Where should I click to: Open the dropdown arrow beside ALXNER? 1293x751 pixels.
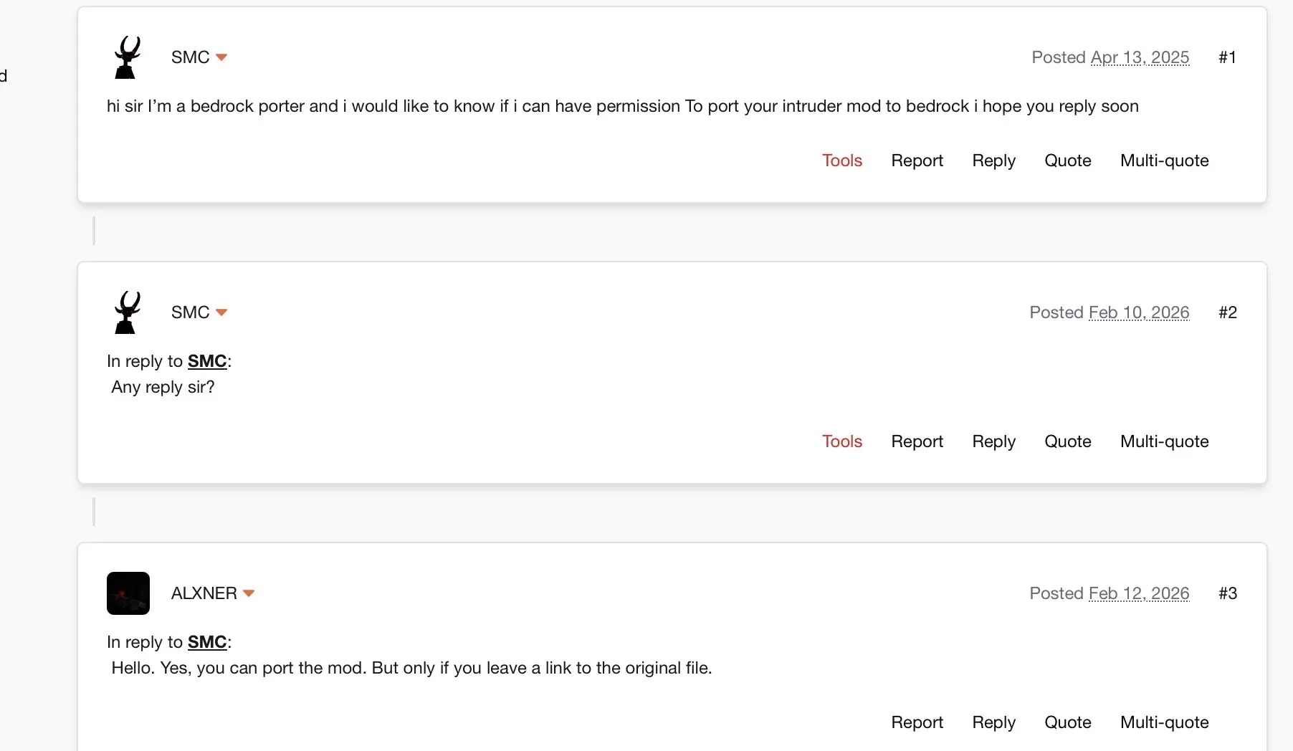pyautogui.click(x=249, y=593)
